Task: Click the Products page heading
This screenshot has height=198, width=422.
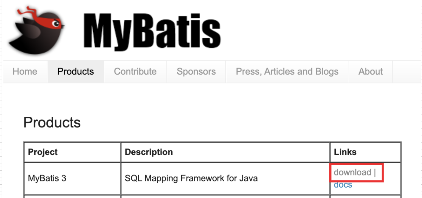Action: (x=52, y=122)
